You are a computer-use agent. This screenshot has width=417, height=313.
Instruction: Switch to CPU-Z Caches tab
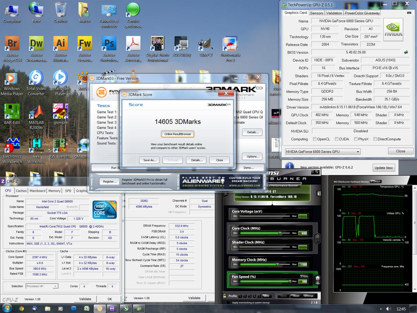(x=21, y=191)
